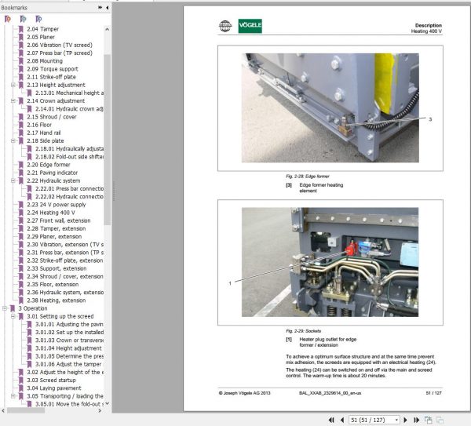Go to last page button
This screenshot has height=426, width=471.
coord(416,420)
